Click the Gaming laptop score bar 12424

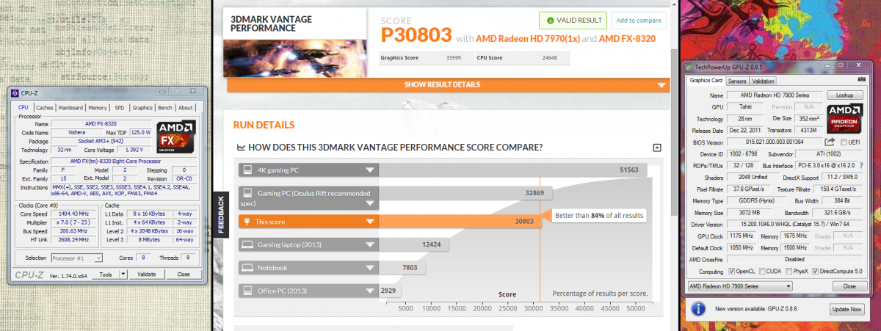click(413, 245)
